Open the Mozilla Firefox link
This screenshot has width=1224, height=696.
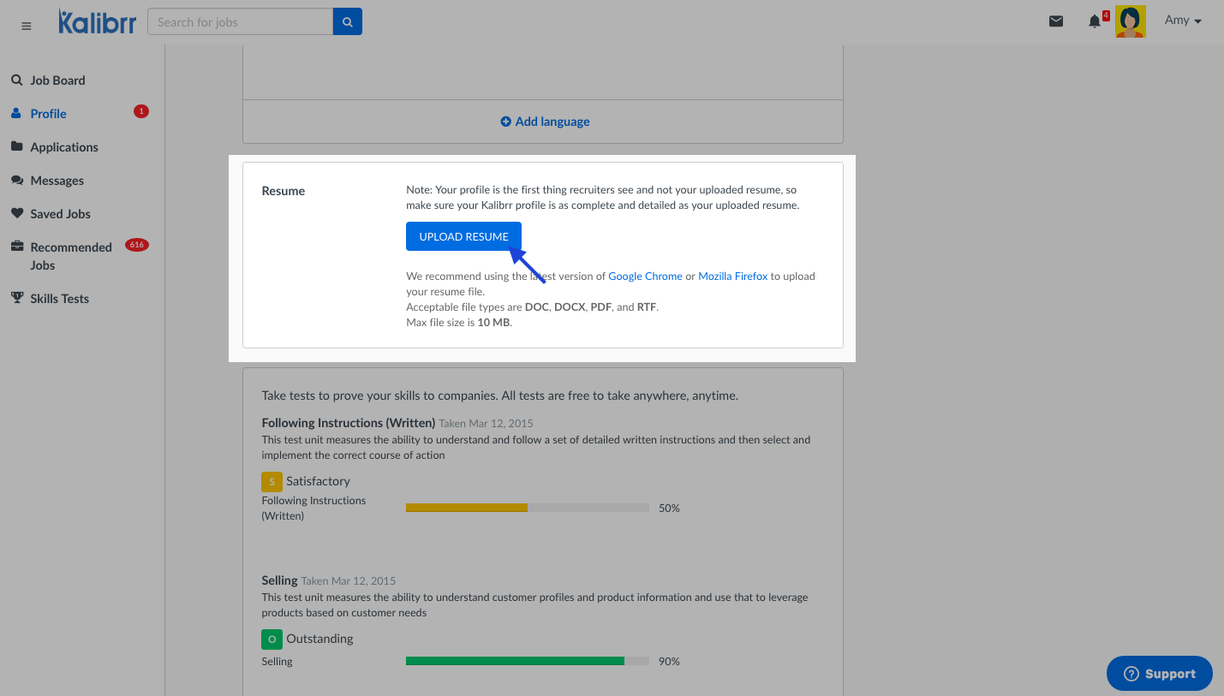[x=732, y=277]
